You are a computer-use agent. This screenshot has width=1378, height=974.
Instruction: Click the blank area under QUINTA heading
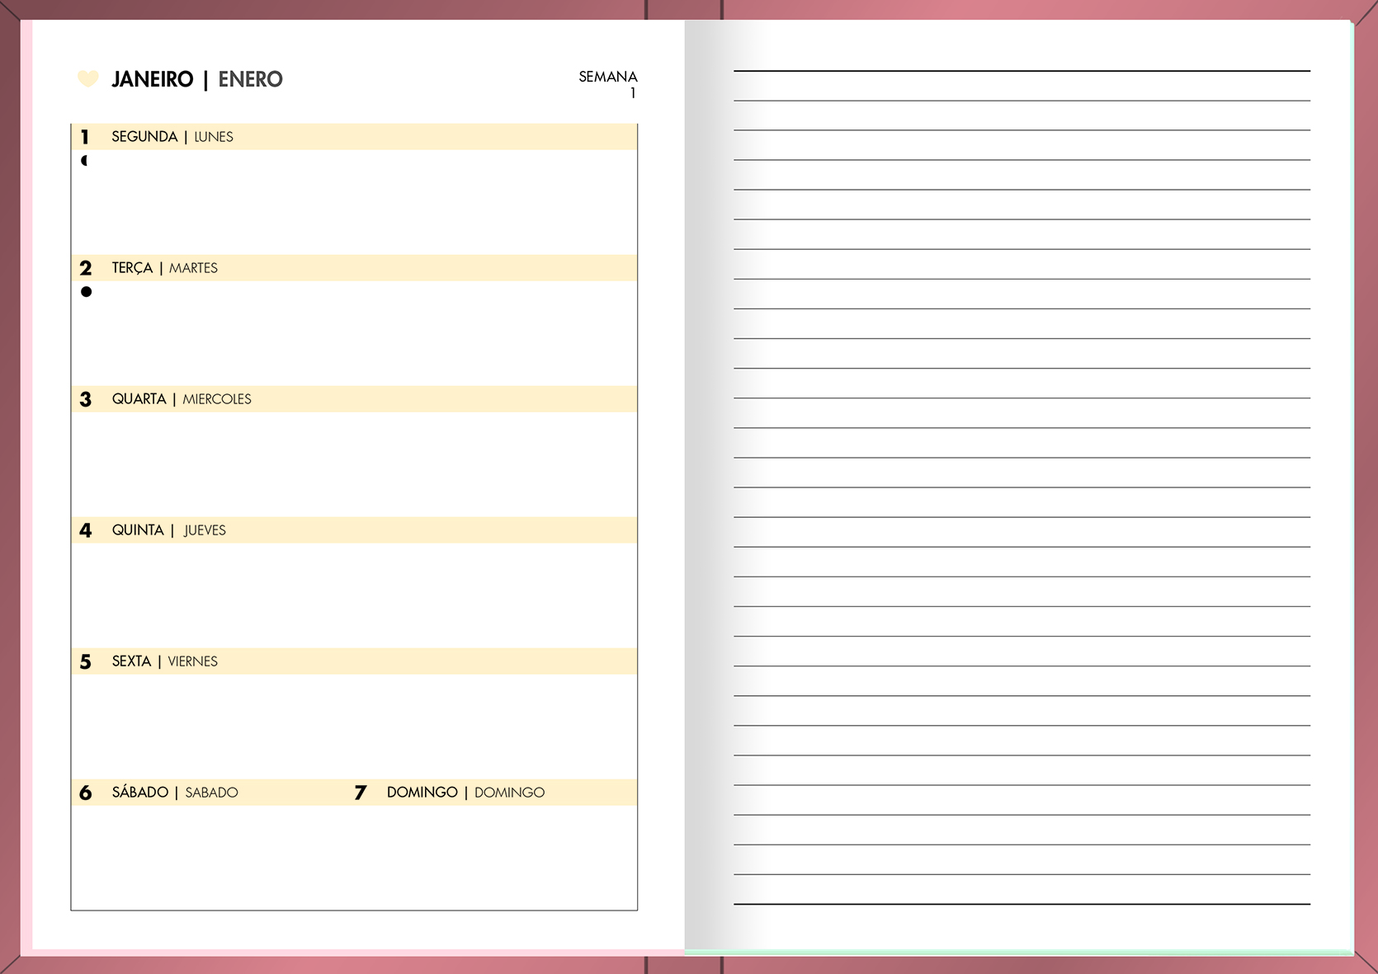[x=353, y=594]
